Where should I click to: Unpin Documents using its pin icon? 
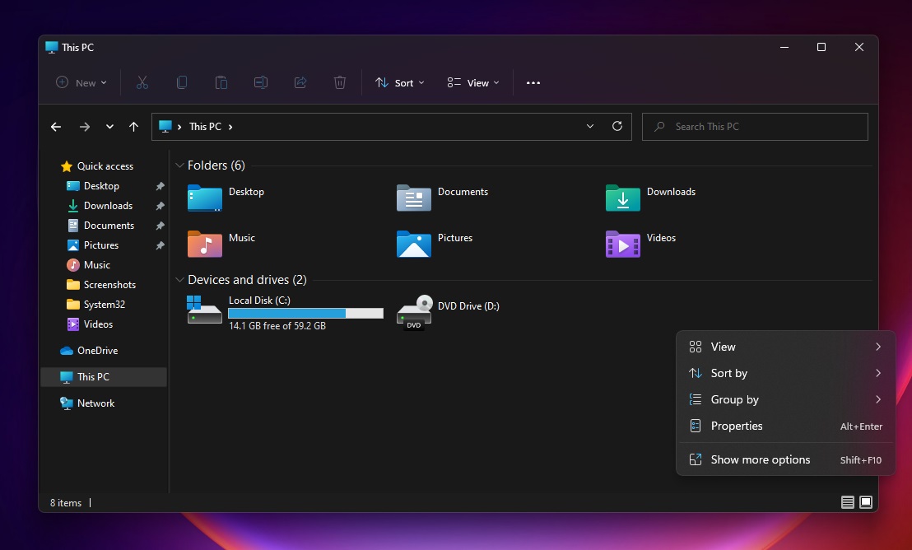[x=160, y=226]
